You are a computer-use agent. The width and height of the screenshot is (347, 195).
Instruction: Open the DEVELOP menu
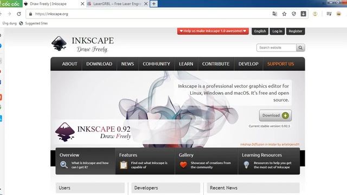(x=248, y=64)
